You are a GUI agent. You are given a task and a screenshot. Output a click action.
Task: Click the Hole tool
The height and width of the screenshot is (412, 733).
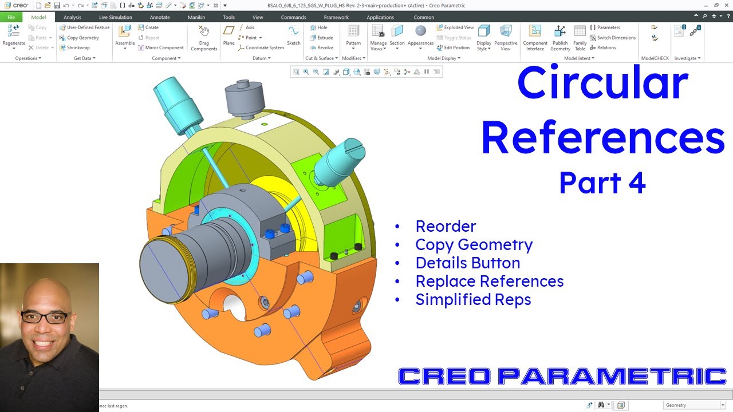(319, 27)
